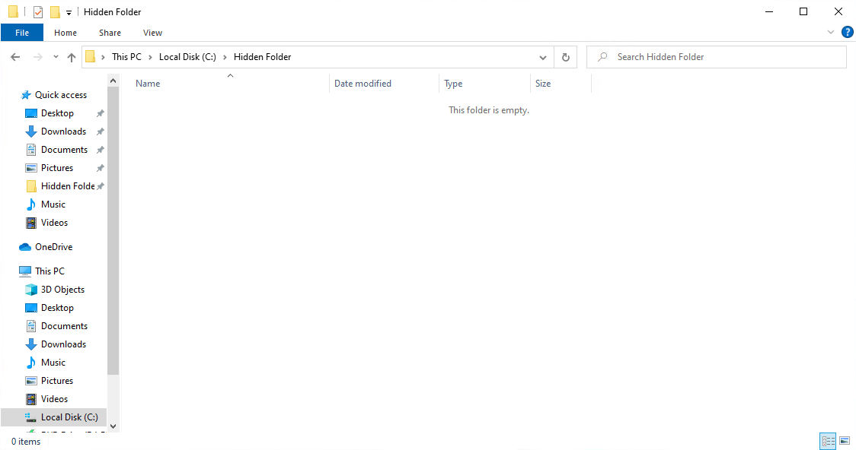Click inside the Search Hidden Folder box
The image size is (856, 450).
pyautogui.click(x=716, y=56)
